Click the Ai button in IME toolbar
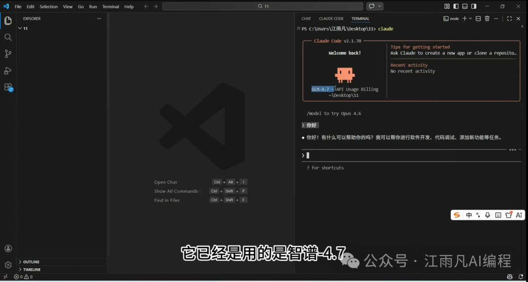The width and height of the screenshot is (528, 282). click(x=519, y=215)
